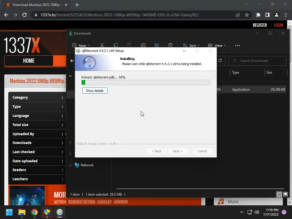Show hidden system tray icons
The image size is (292, 219).
pos(242,212)
